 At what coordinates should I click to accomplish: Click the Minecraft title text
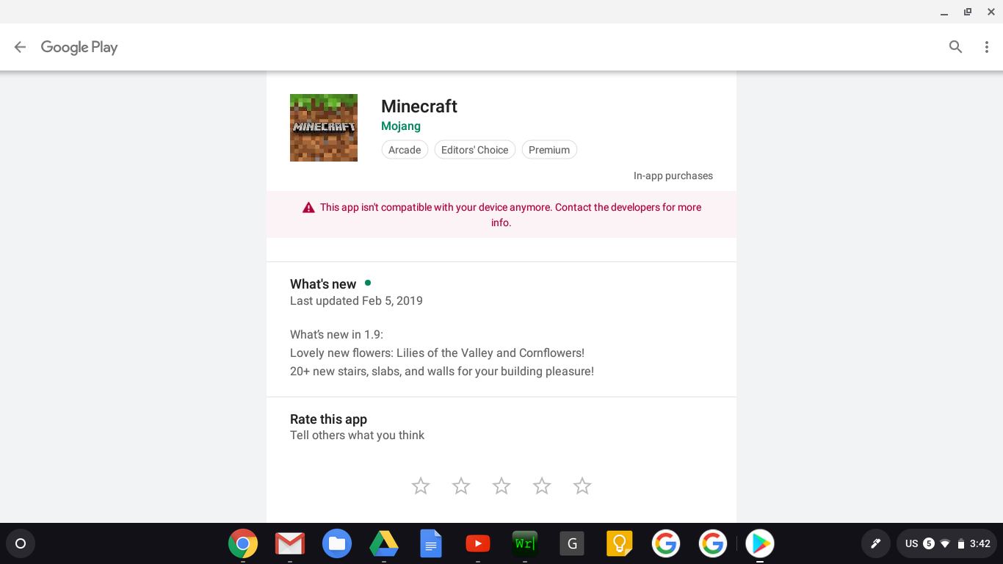tap(419, 106)
